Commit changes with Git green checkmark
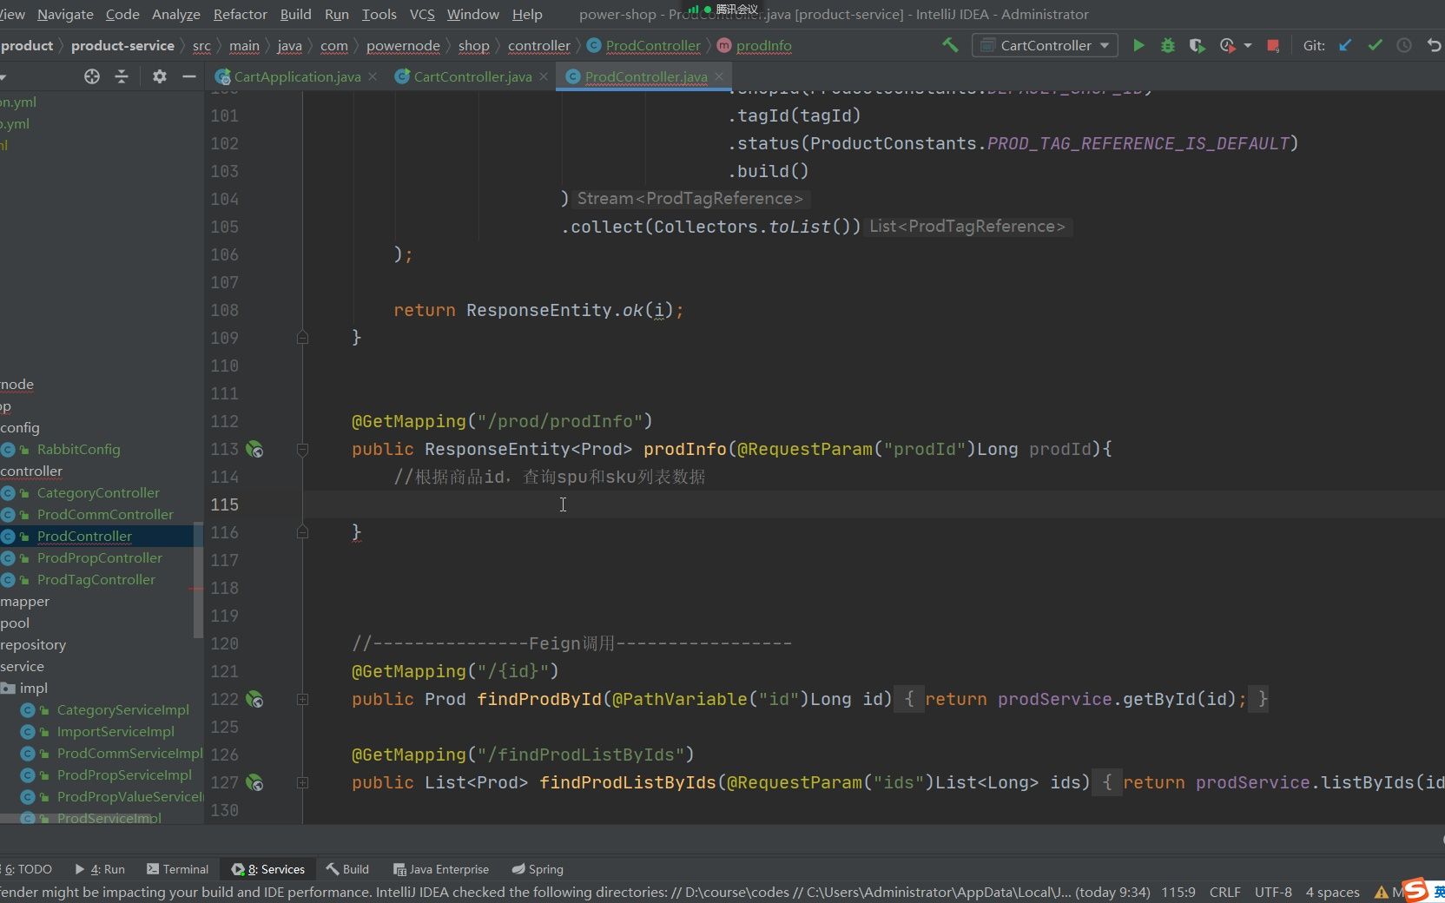 (x=1375, y=45)
